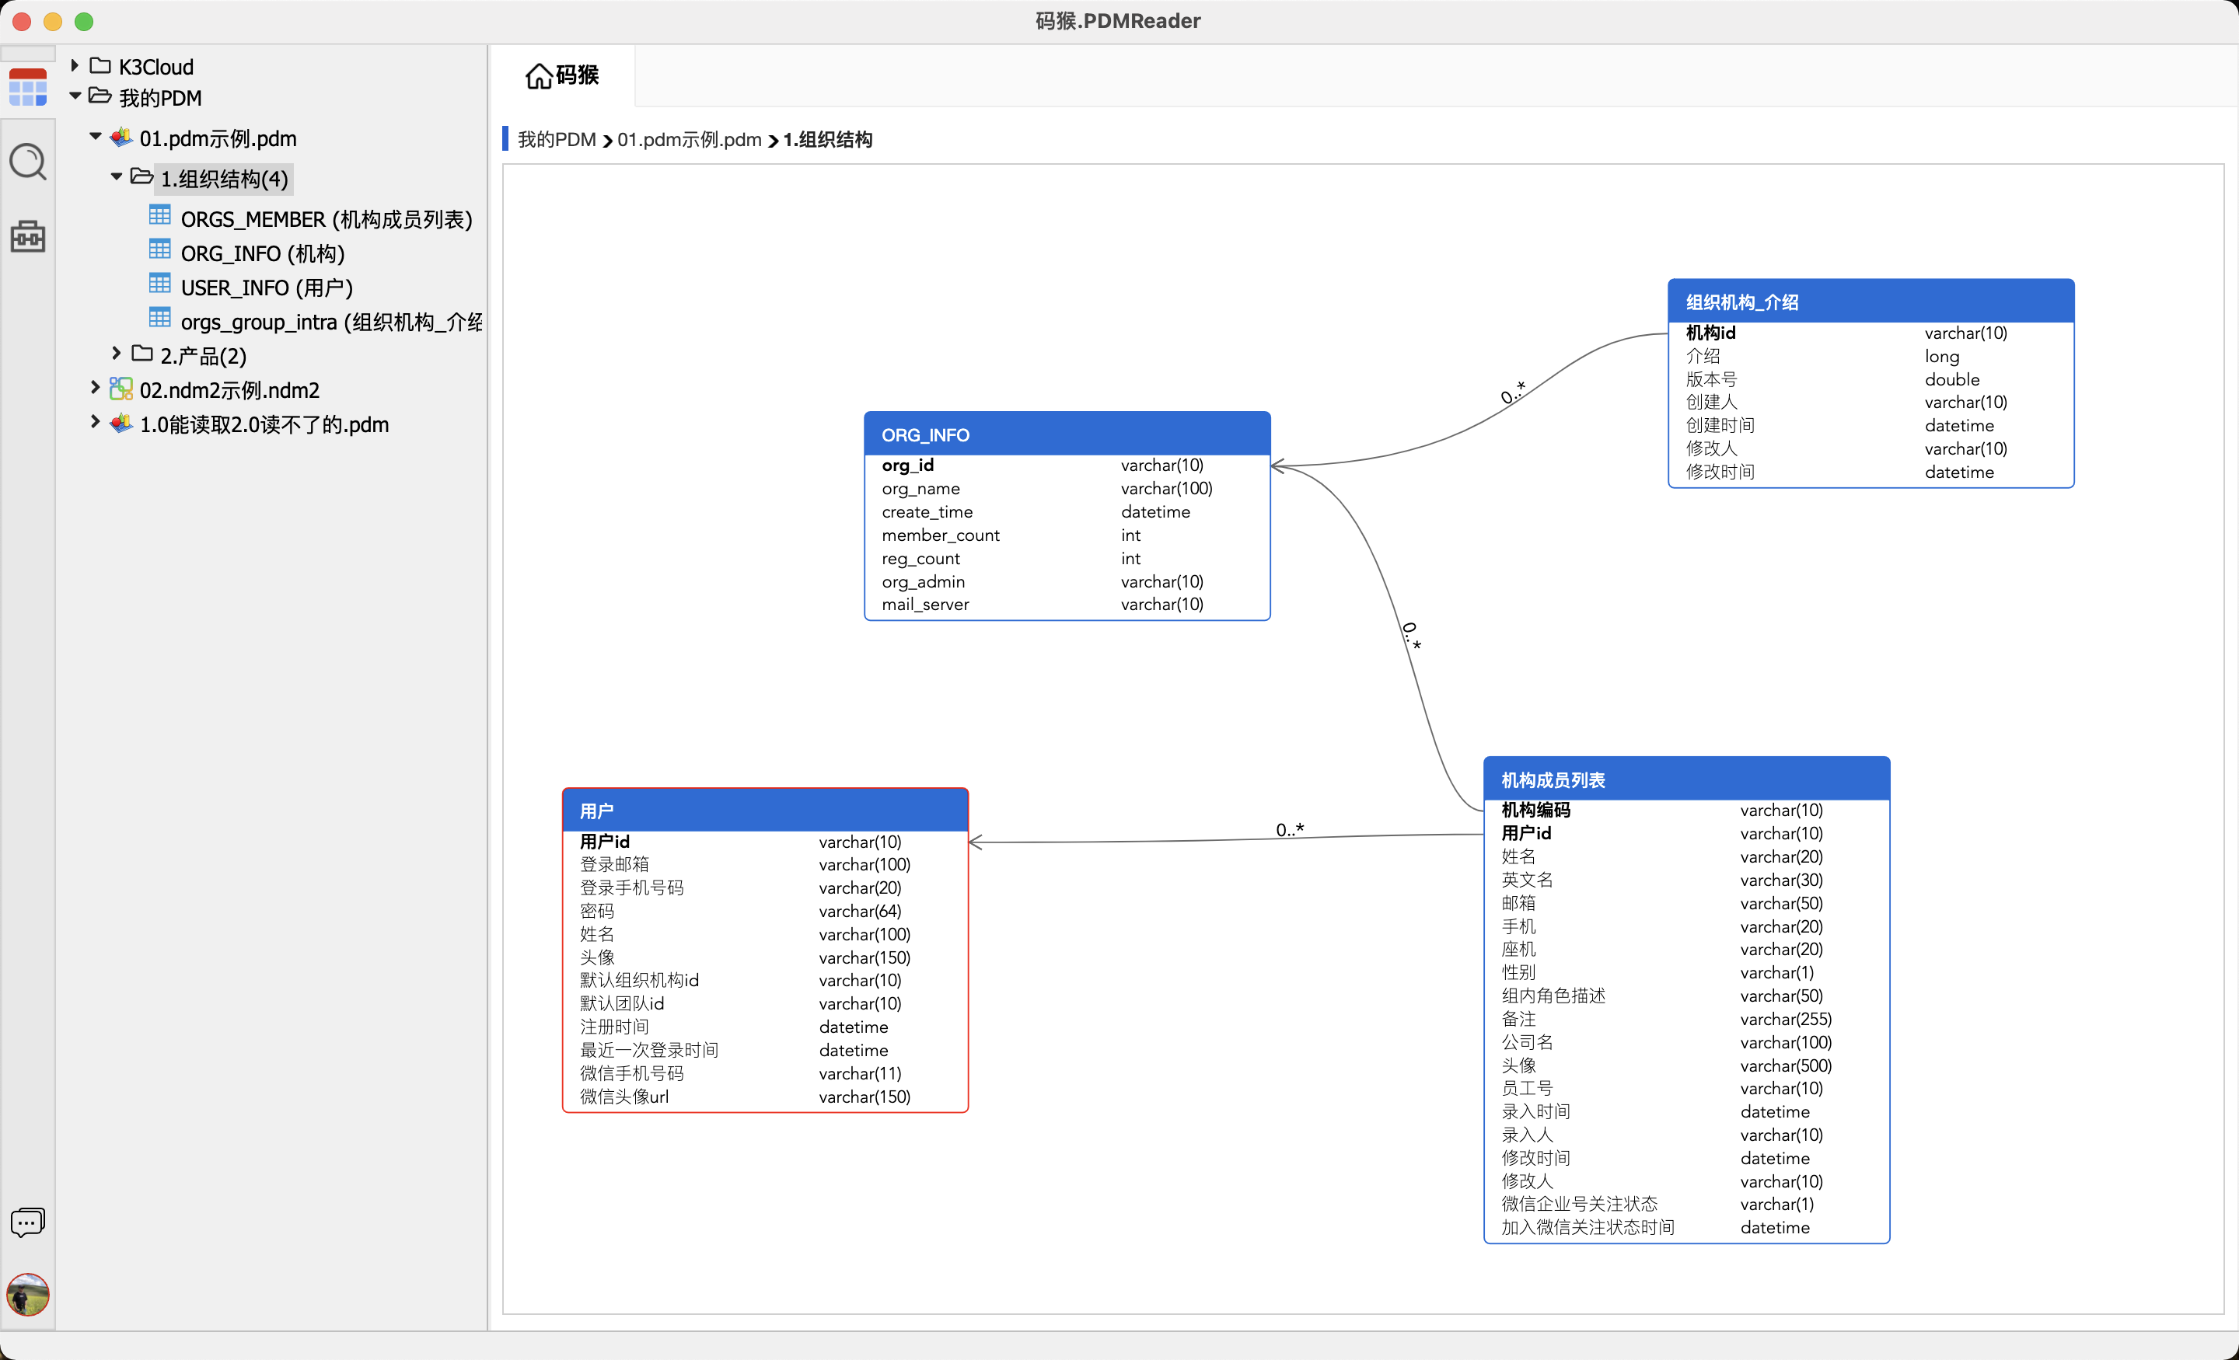Screen dimensions: 2239x1360
Task: Open the search magnifier in left sidebar
Action: click(27, 162)
